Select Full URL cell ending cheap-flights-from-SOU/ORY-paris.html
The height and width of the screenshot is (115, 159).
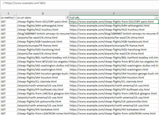(x=114, y=22)
